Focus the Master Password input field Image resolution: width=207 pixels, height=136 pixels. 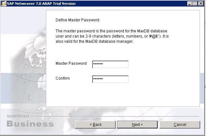(x=110, y=64)
